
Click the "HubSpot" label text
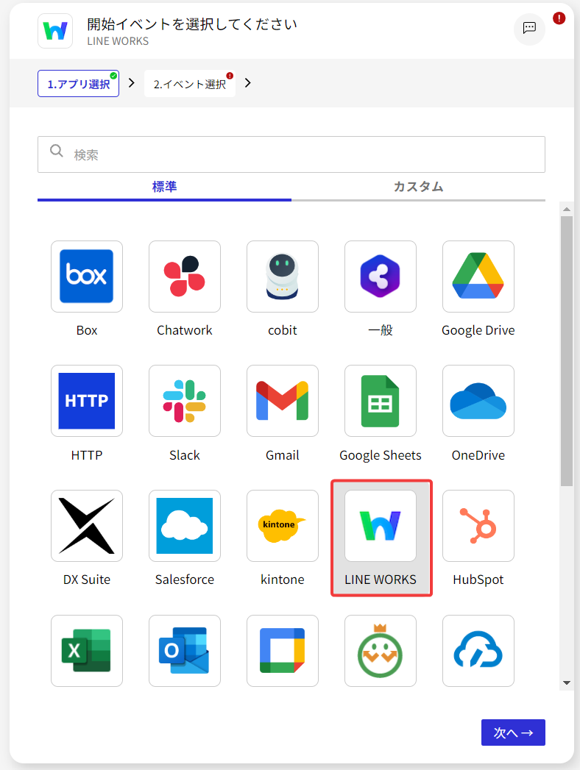(x=478, y=580)
